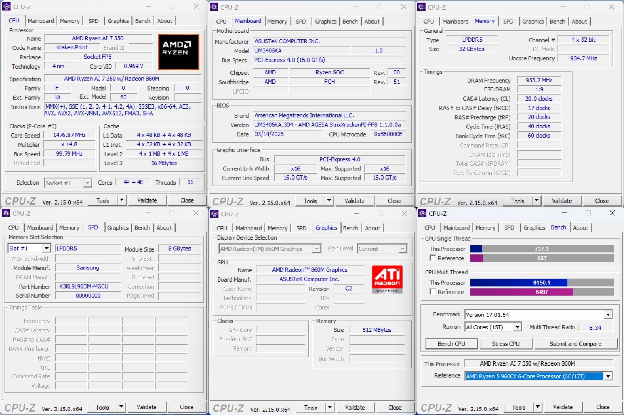Click the CPU-Z title icon of the processor info window
The image size is (624, 415).
coord(6,7)
